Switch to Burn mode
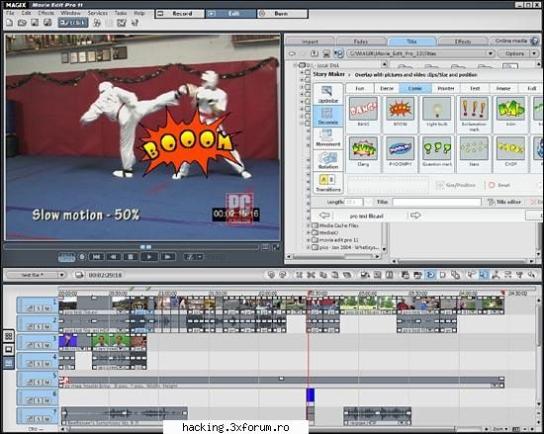 pos(282,14)
